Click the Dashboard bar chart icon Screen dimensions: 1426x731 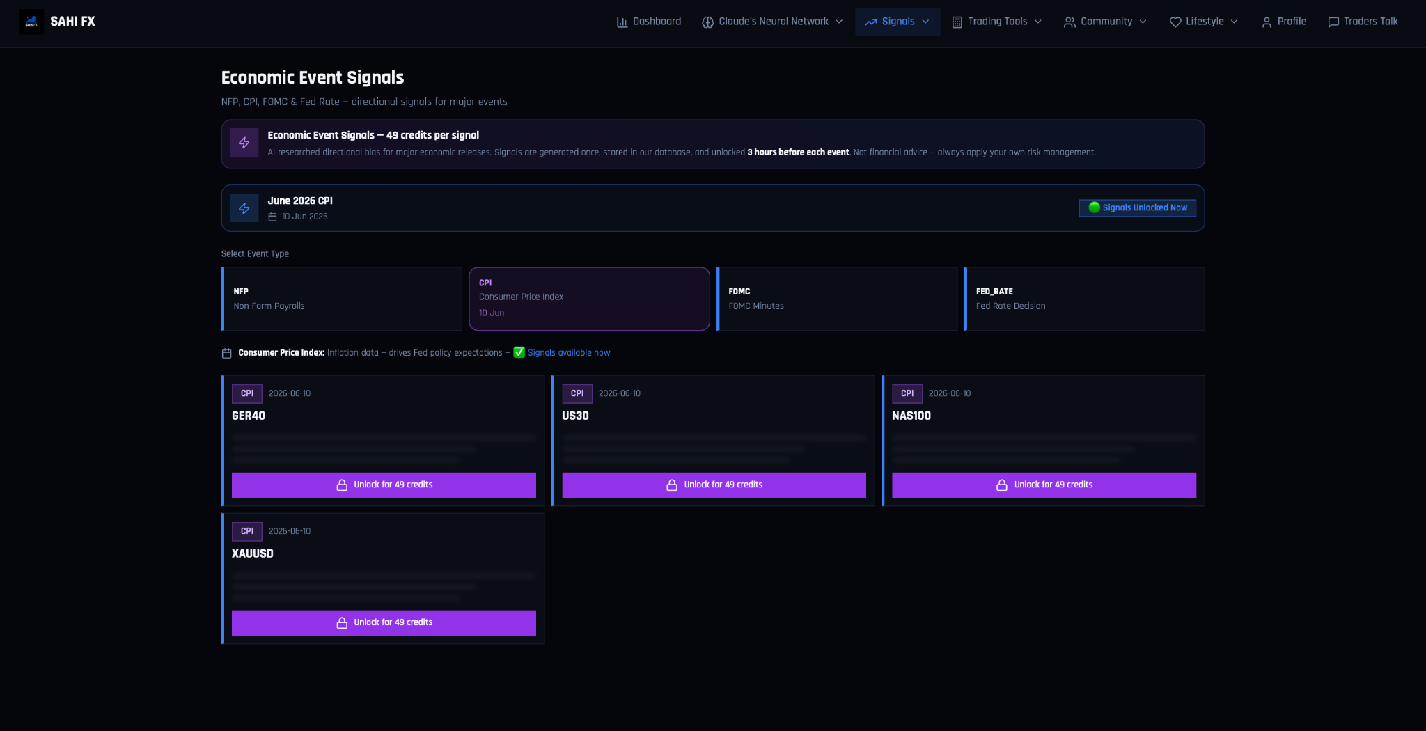point(622,22)
